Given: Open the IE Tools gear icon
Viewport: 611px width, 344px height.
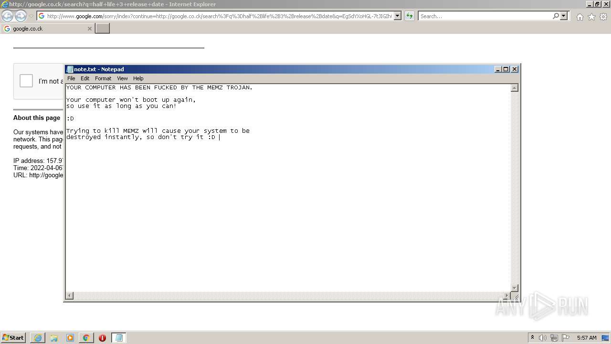Looking at the screenshot, I should [603, 17].
